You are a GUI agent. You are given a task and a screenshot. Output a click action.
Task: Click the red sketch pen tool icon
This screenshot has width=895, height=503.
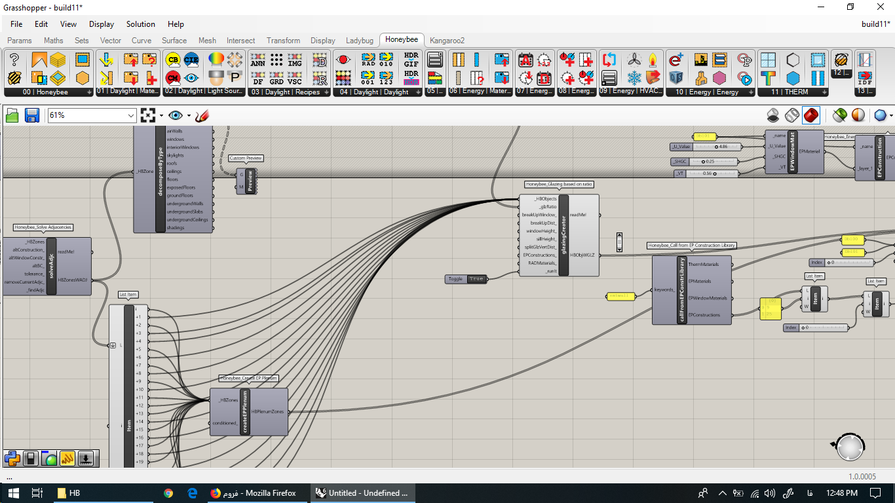202,116
